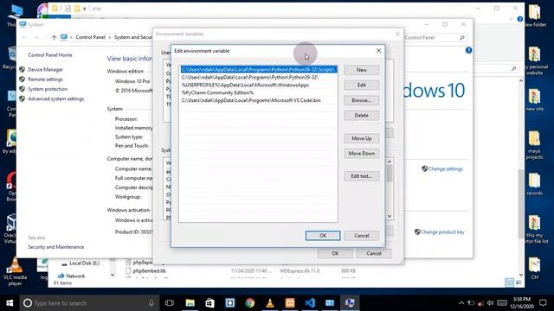The image size is (554, 311).
Task: Select the records desktop folder
Action: click(534, 183)
